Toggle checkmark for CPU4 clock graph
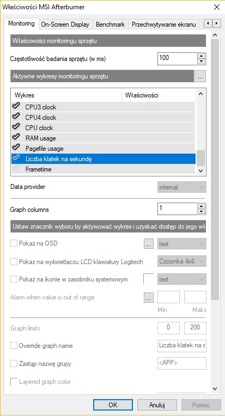225x416 pixels. point(16,117)
